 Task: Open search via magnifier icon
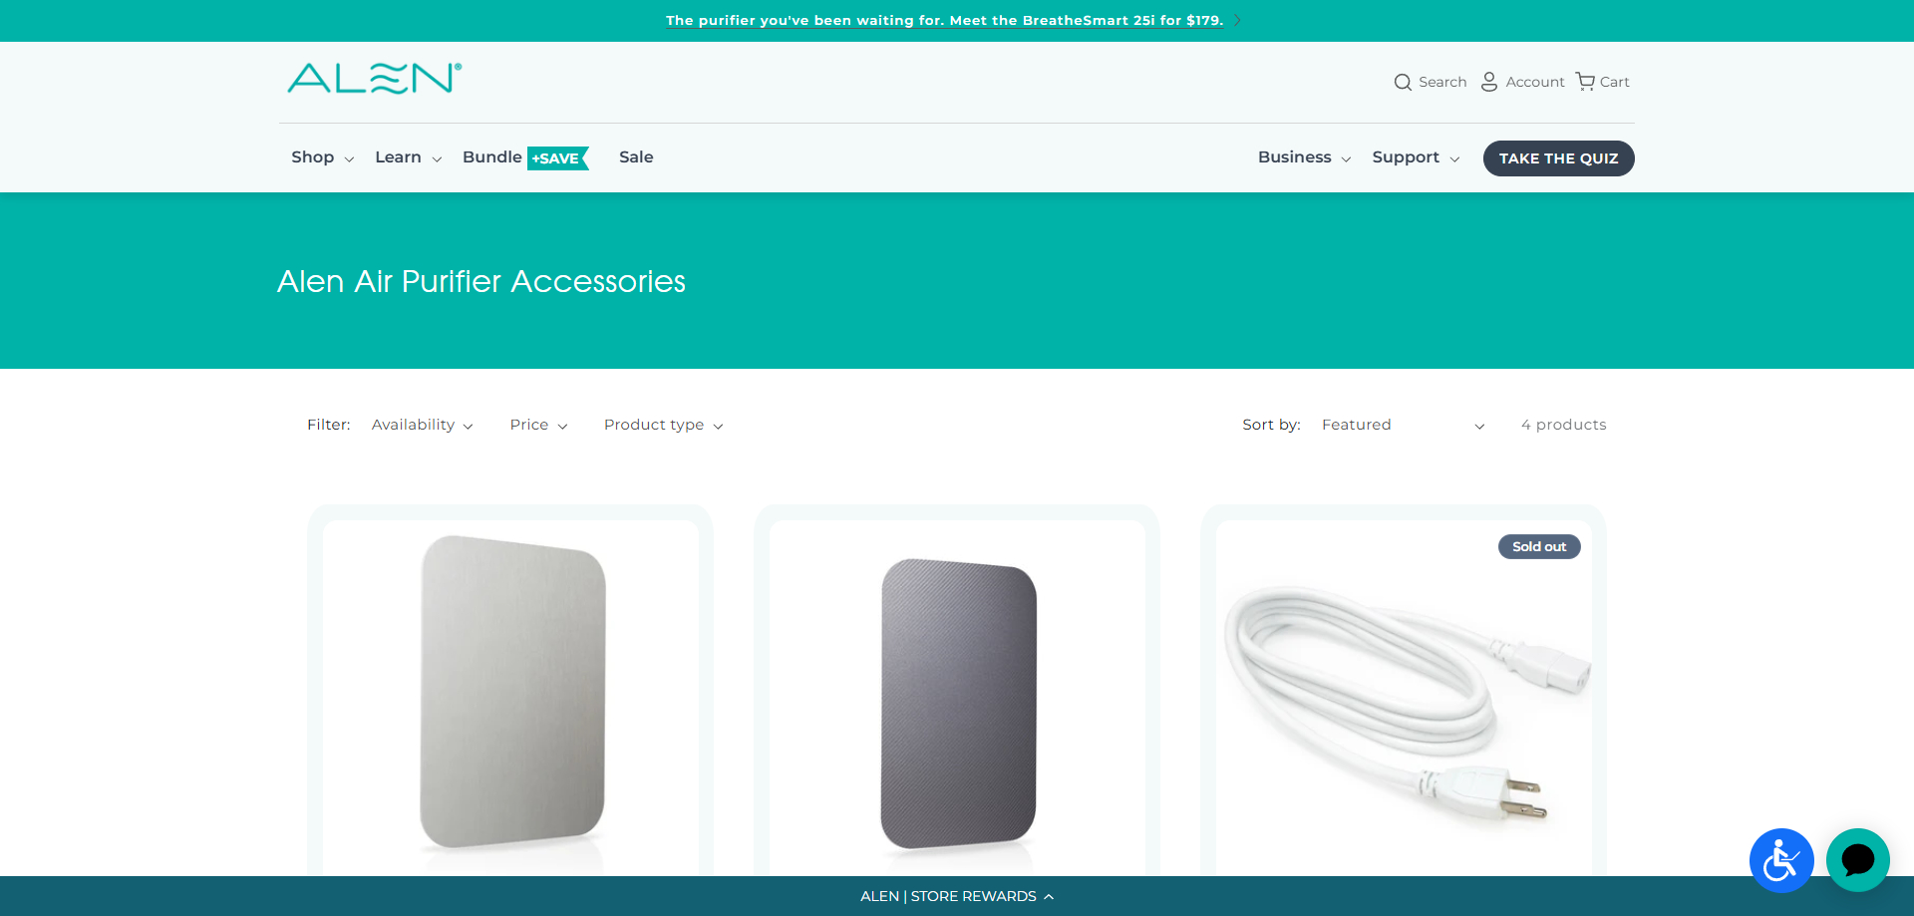point(1403,82)
